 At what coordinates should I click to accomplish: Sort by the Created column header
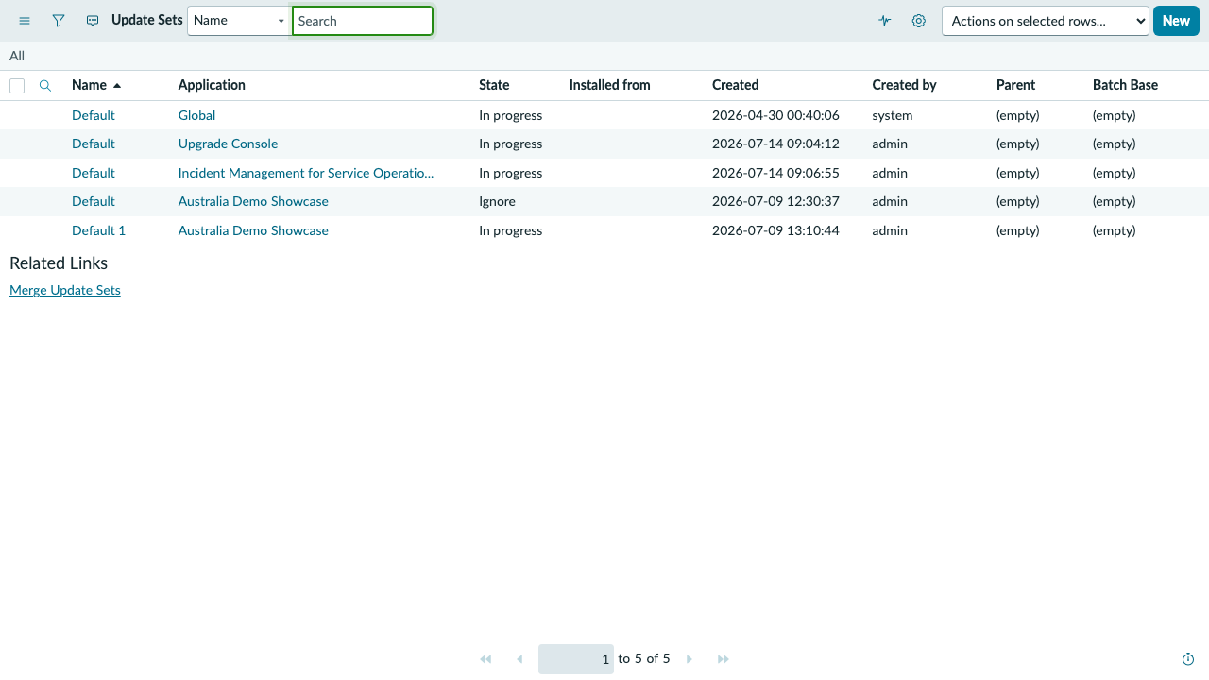point(735,85)
